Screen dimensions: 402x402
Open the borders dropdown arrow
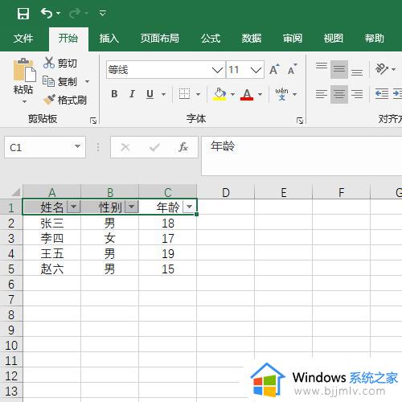tap(198, 94)
